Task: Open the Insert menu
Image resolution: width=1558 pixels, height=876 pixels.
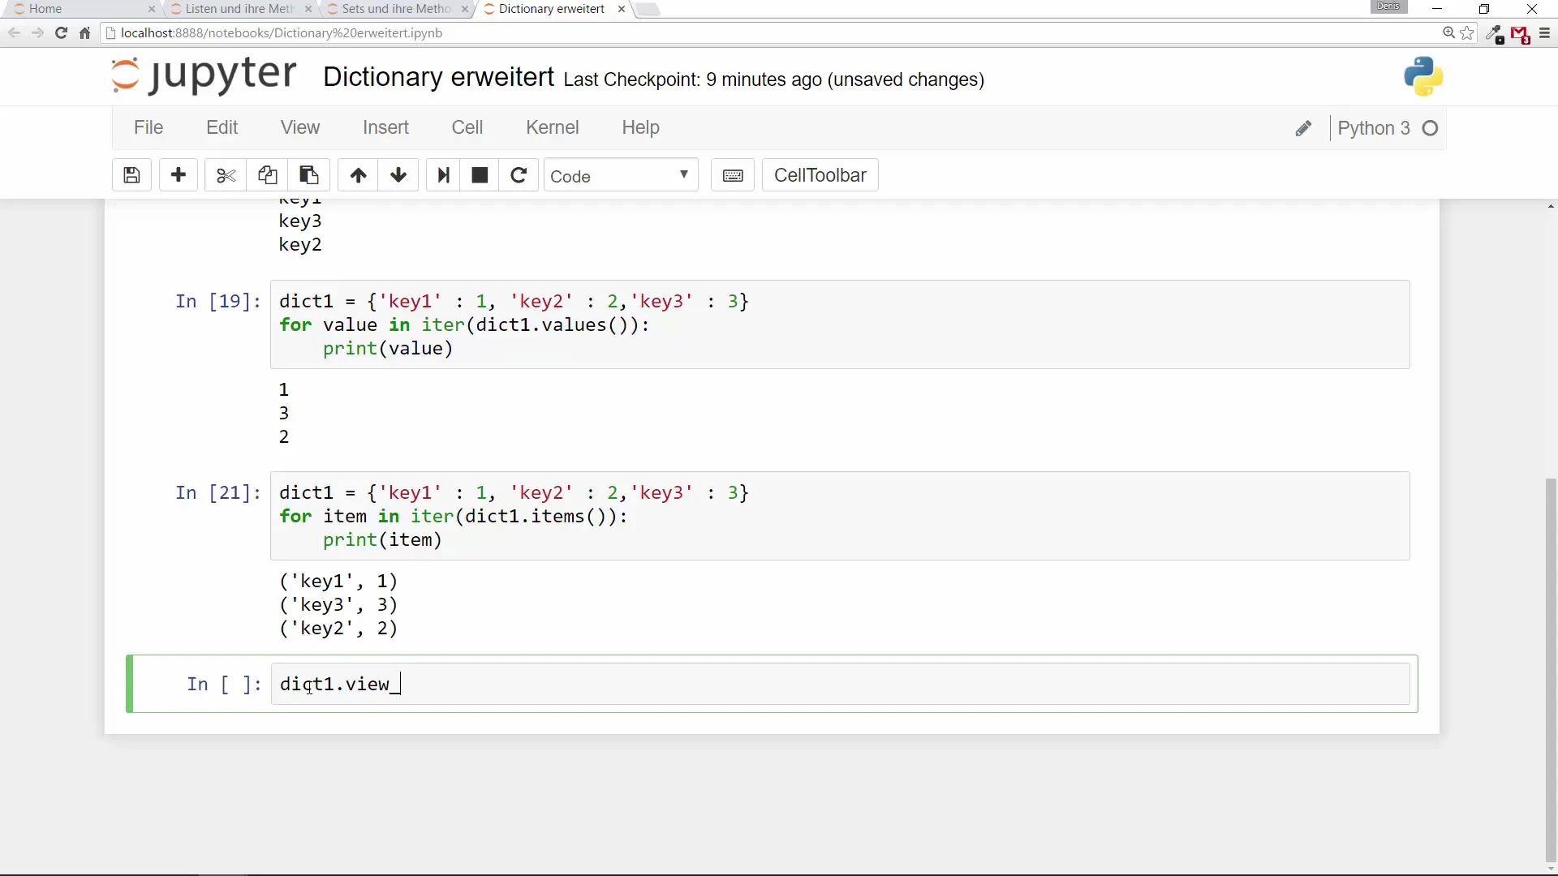Action: 385,127
